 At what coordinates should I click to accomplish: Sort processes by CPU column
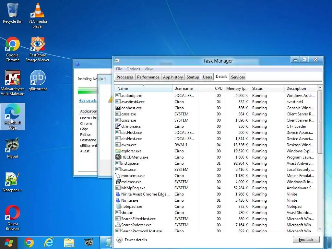(x=211, y=88)
